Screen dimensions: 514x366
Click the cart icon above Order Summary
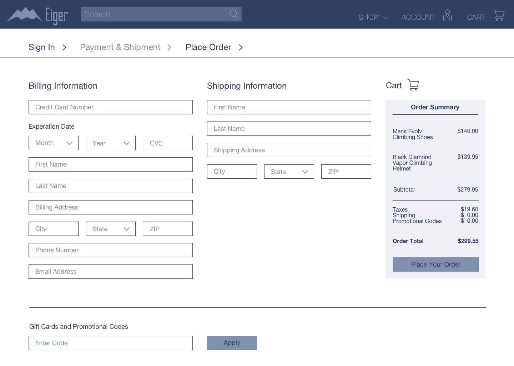pos(413,85)
